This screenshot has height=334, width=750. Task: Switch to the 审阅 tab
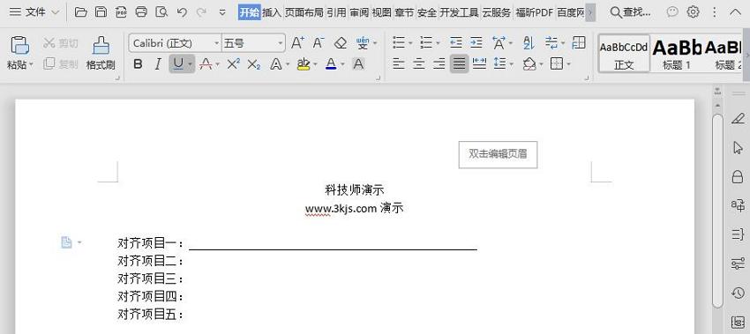click(359, 13)
